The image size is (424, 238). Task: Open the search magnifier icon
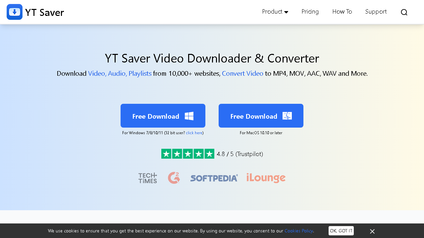coord(404,12)
